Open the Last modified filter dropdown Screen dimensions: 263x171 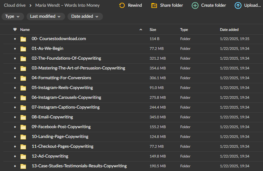click(x=46, y=17)
